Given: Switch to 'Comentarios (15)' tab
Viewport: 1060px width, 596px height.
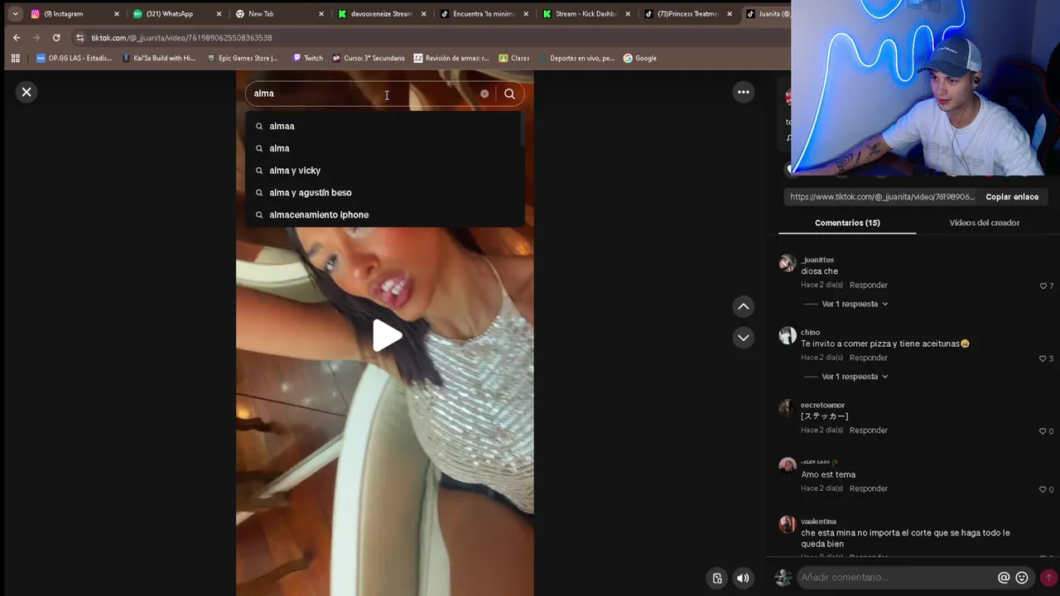Looking at the screenshot, I should (x=847, y=223).
